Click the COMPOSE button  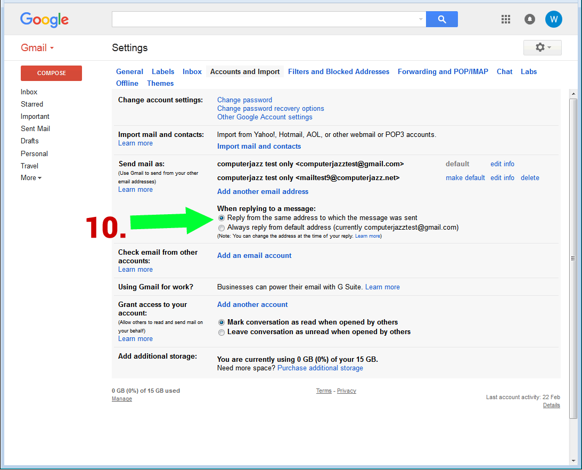pyautogui.click(x=51, y=73)
